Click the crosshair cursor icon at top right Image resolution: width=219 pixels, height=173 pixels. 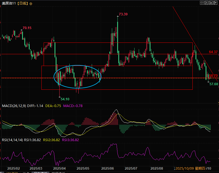201,3
